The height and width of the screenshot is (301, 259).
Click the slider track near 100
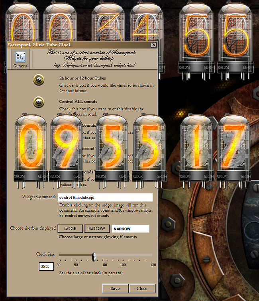click(x=123, y=255)
